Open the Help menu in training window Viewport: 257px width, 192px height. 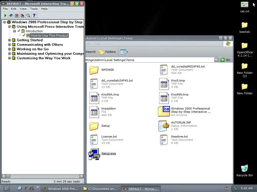point(44,9)
